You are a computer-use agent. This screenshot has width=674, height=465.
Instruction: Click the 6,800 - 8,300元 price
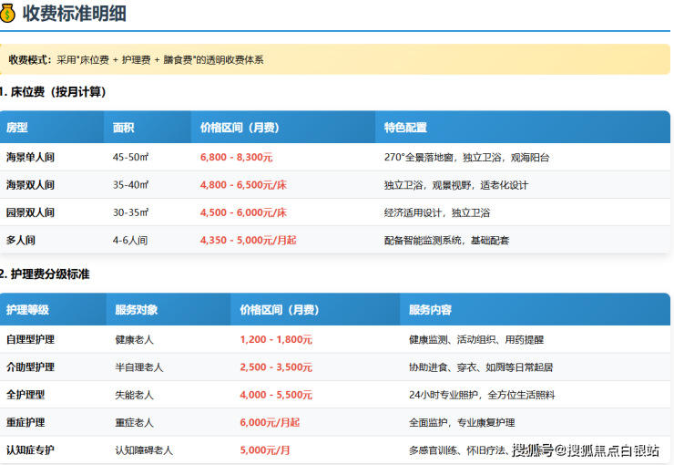[x=236, y=157]
